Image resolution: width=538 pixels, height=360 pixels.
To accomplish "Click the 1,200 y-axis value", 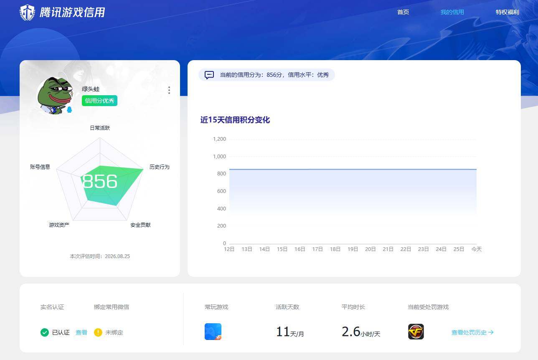I will click(x=219, y=139).
